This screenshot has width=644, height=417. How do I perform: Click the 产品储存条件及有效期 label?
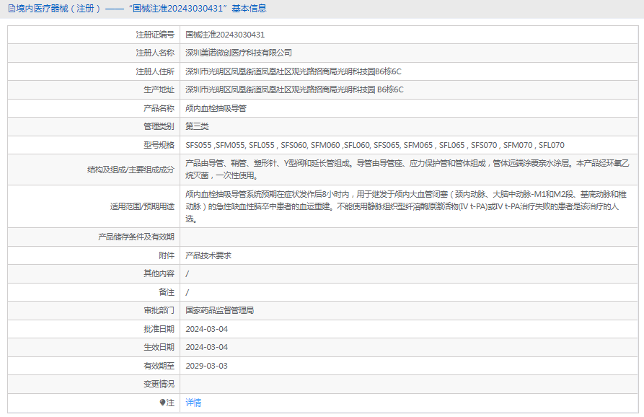coord(136,237)
